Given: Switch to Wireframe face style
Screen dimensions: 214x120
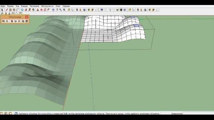Looking at the screenshot, I should 110,10.
